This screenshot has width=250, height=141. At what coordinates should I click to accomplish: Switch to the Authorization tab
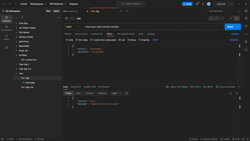81,34
